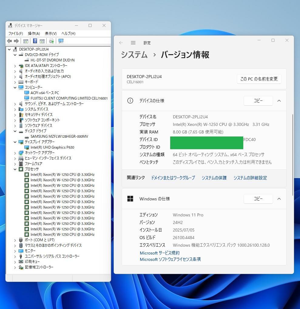Screen dimensions: 300x309
Task: Collapse the プロセッサ tree node
Action: point(15,169)
